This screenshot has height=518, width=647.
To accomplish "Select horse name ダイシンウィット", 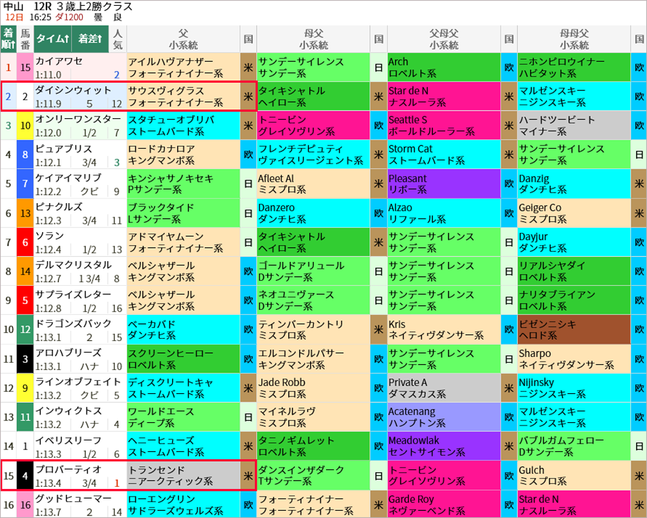I will (73, 91).
